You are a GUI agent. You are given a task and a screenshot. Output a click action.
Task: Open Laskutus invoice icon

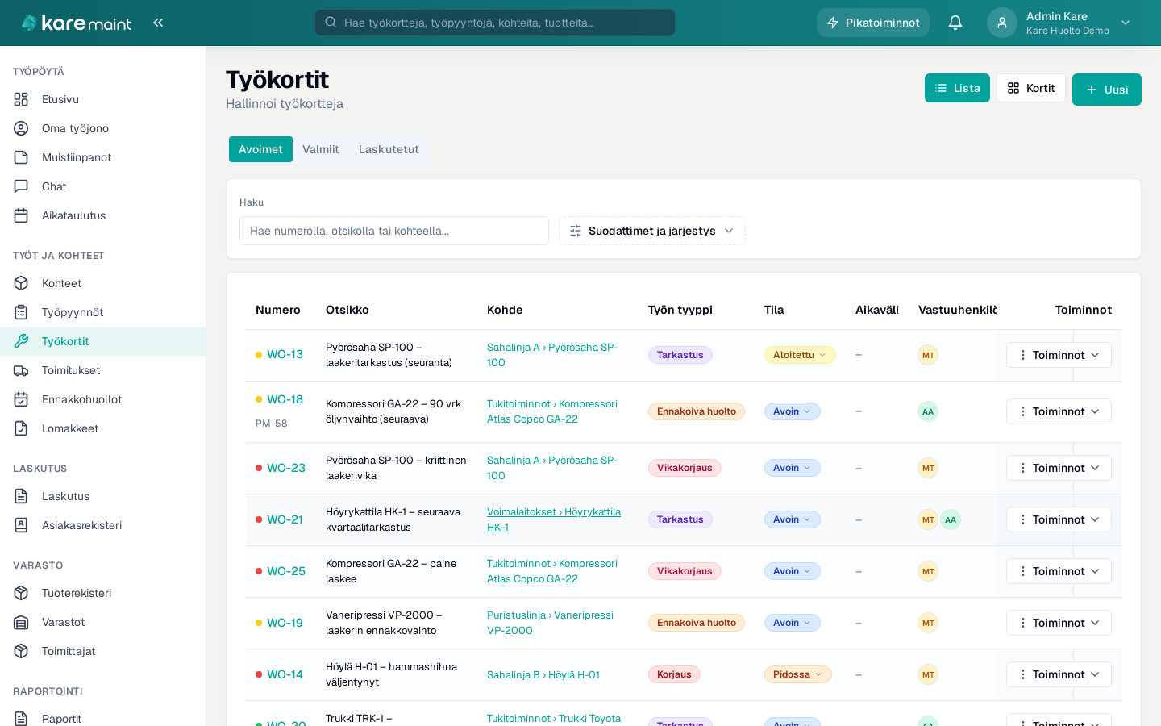[x=22, y=496]
